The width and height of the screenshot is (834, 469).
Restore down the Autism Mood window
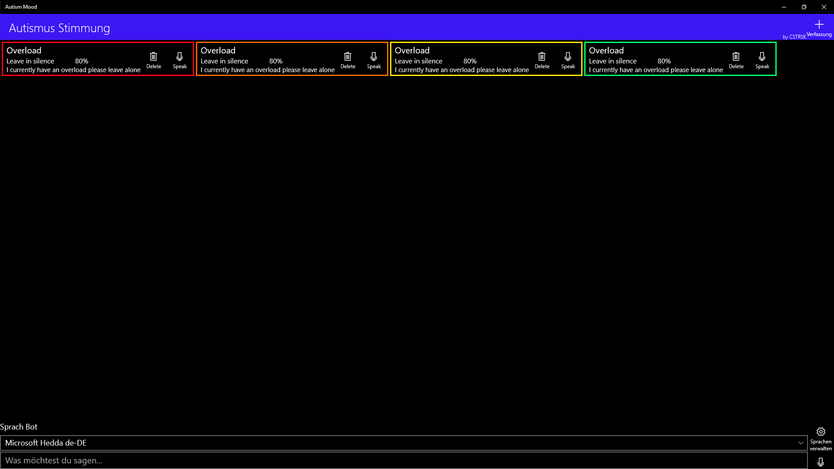[x=804, y=7]
